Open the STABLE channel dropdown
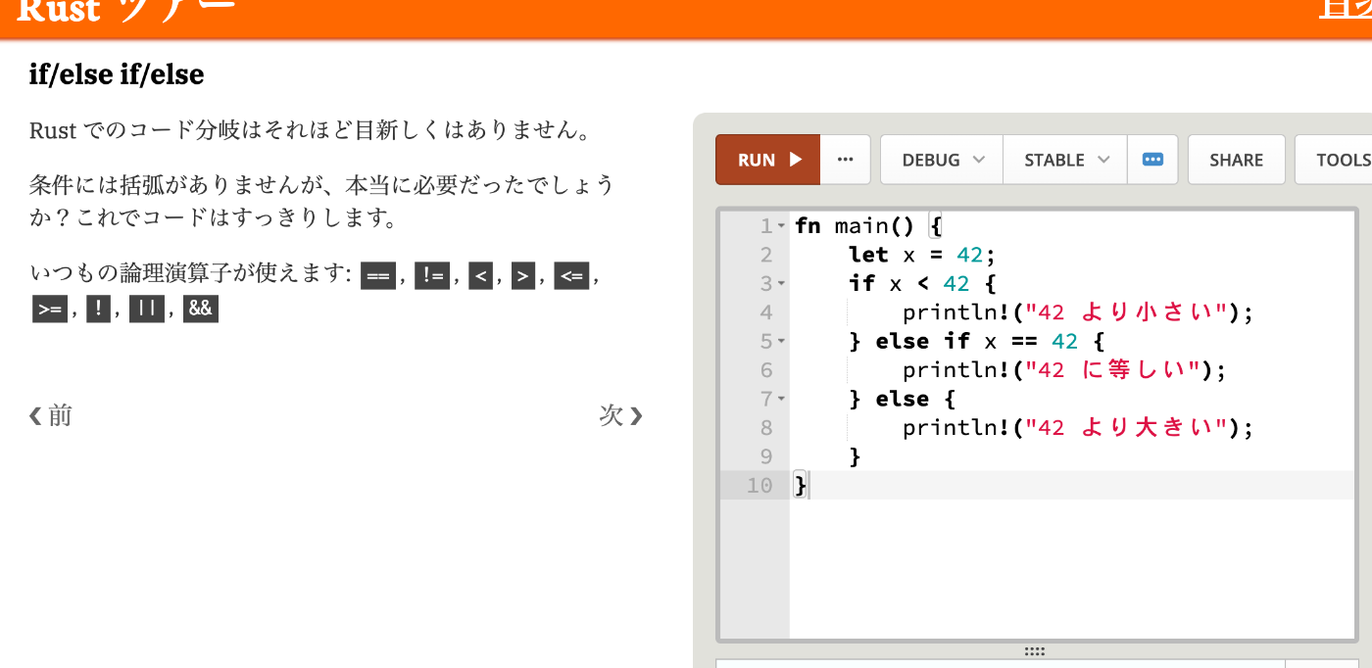The width and height of the screenshot is (1372, 668). (1065, 160)
